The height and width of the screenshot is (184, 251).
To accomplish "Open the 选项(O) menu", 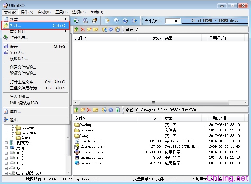I will [x=79, y=12].
